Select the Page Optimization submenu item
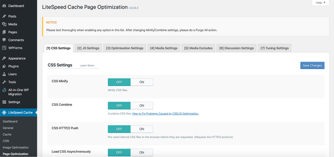 click(15, 154)
